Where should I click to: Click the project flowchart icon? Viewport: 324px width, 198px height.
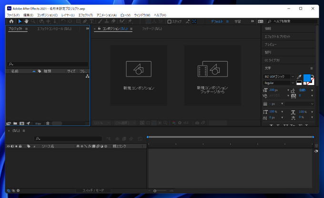pos(87,76)
